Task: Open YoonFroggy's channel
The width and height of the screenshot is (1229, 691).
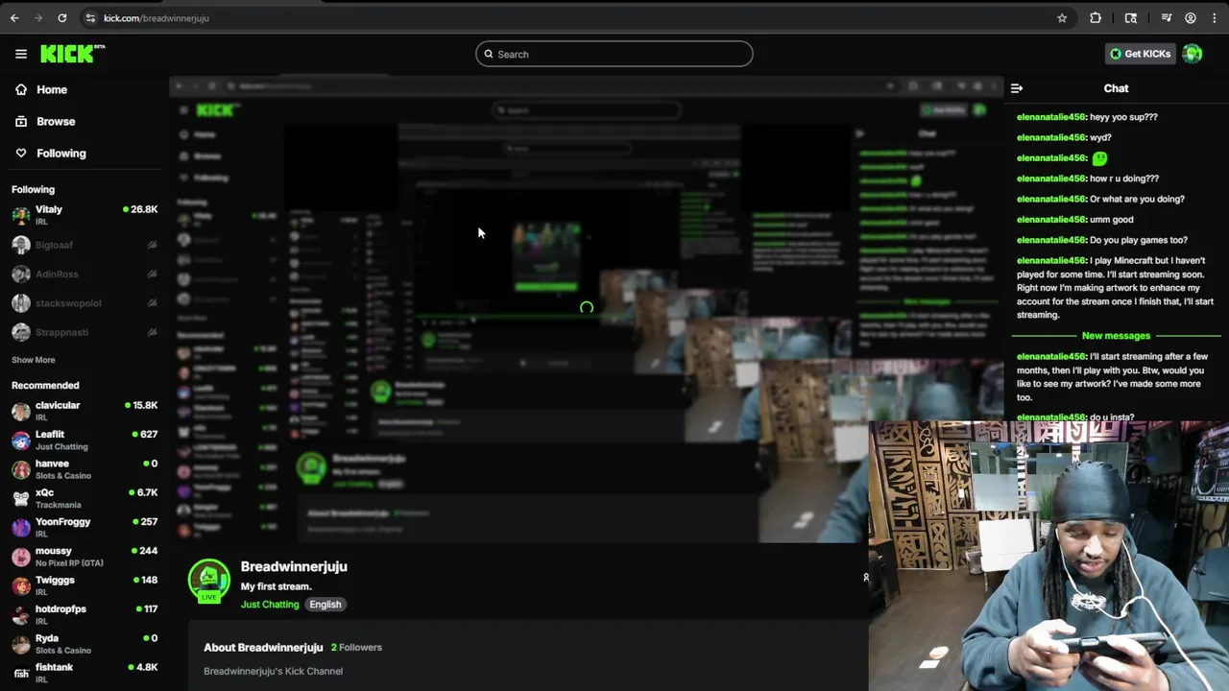Action: [84, 527]
